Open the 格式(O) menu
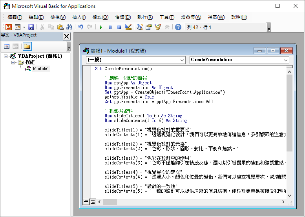The height and width of the screenshot is (217, 305). 100,17
